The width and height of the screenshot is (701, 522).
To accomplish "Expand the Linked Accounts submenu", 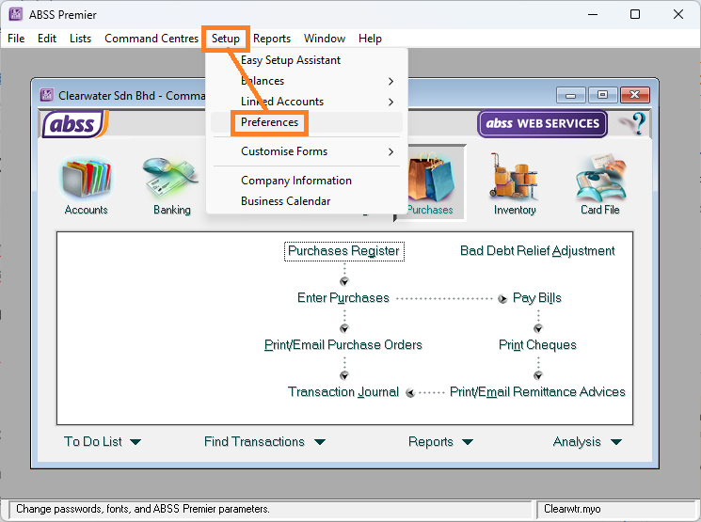I will coord(307,102).
